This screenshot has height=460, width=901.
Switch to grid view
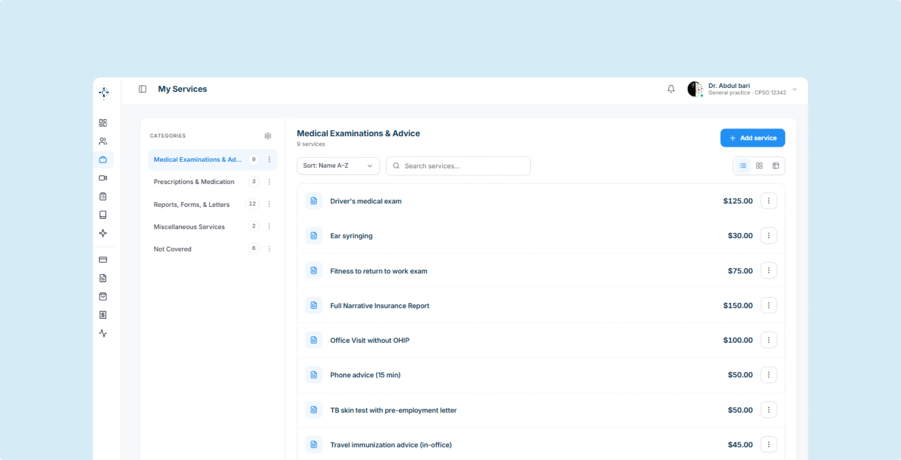(x=759, y=166)
